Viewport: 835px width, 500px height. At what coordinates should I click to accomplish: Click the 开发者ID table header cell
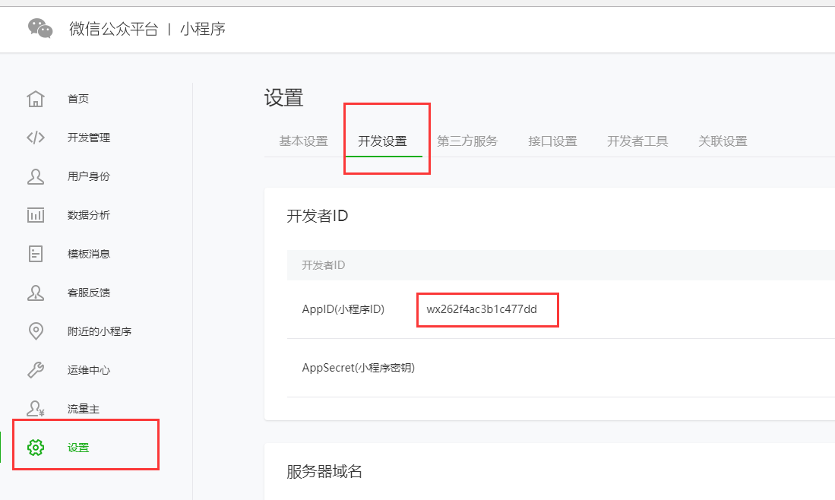point(323,265)
